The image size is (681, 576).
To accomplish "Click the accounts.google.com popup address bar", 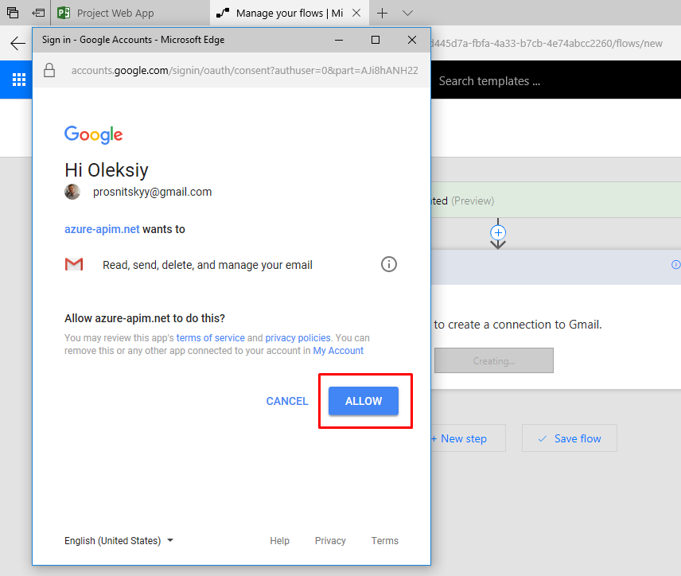I will 244,70.
